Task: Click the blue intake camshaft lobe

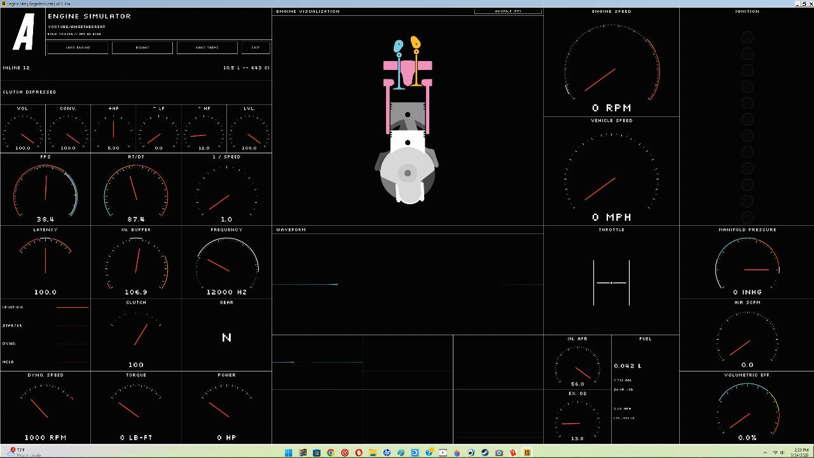Action: (x=399, y=46)
